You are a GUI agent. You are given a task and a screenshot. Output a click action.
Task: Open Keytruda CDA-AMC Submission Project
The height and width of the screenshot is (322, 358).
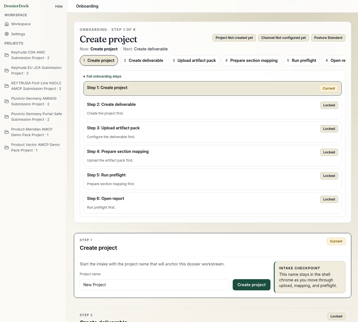click(33, 55)
